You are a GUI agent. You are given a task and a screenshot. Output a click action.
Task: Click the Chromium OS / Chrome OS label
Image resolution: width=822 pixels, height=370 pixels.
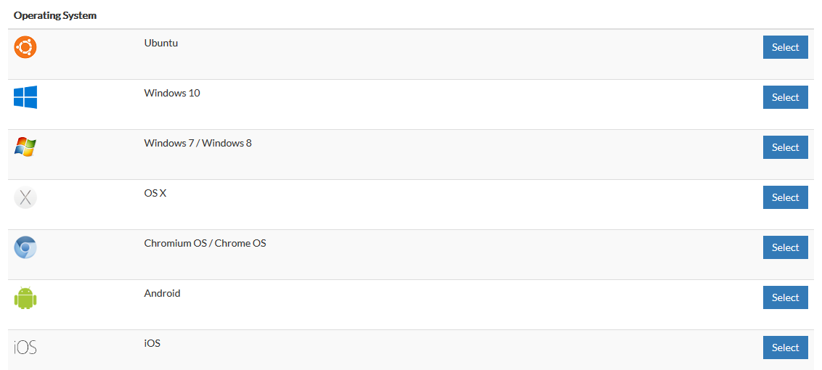point(205,243)
